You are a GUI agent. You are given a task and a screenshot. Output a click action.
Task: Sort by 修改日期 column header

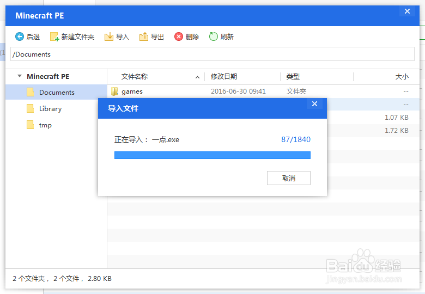click(224, 77)
